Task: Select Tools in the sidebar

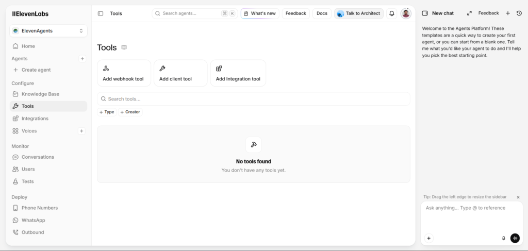Action: [48, 106]
